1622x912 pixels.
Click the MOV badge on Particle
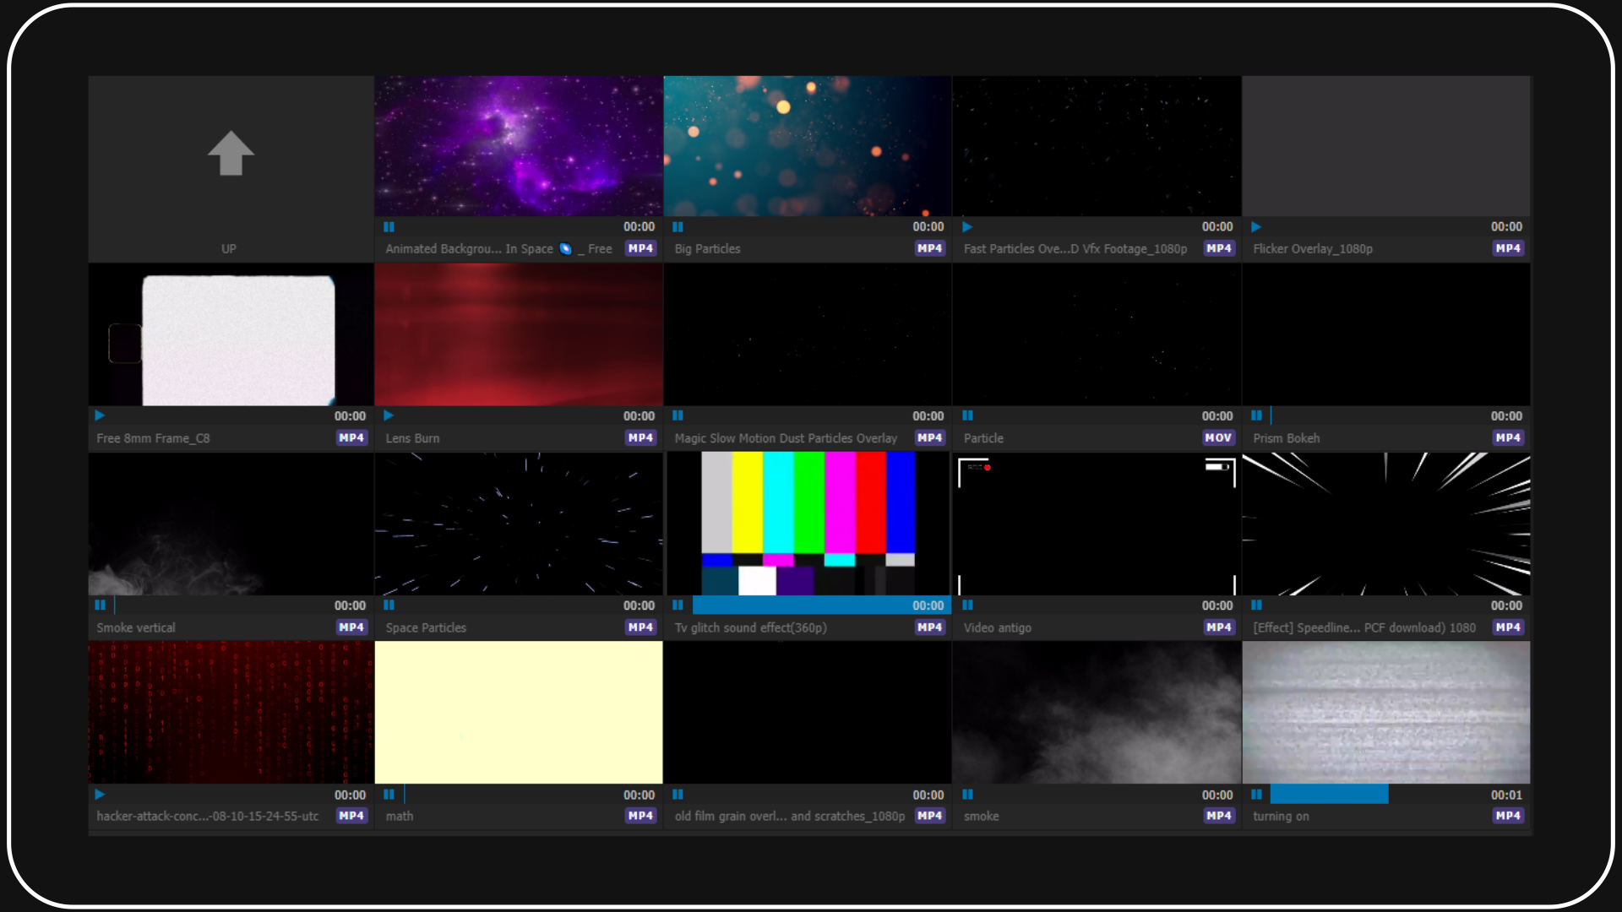click(x=1218, y=437)
